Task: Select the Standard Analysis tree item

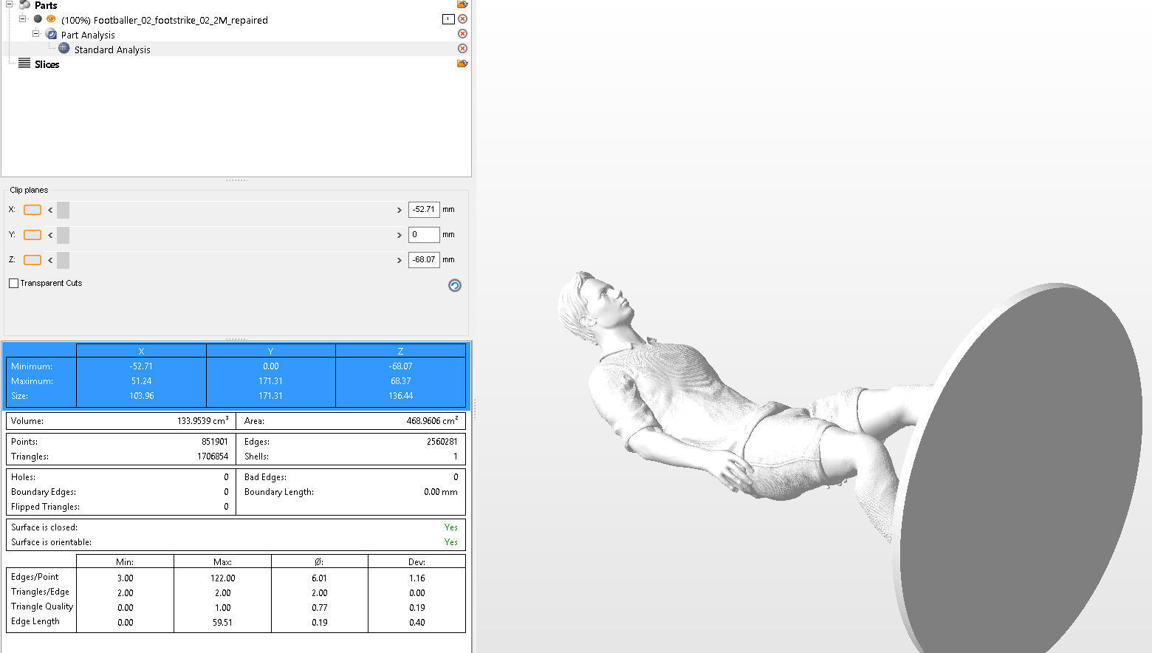Action: click(112, 49)
